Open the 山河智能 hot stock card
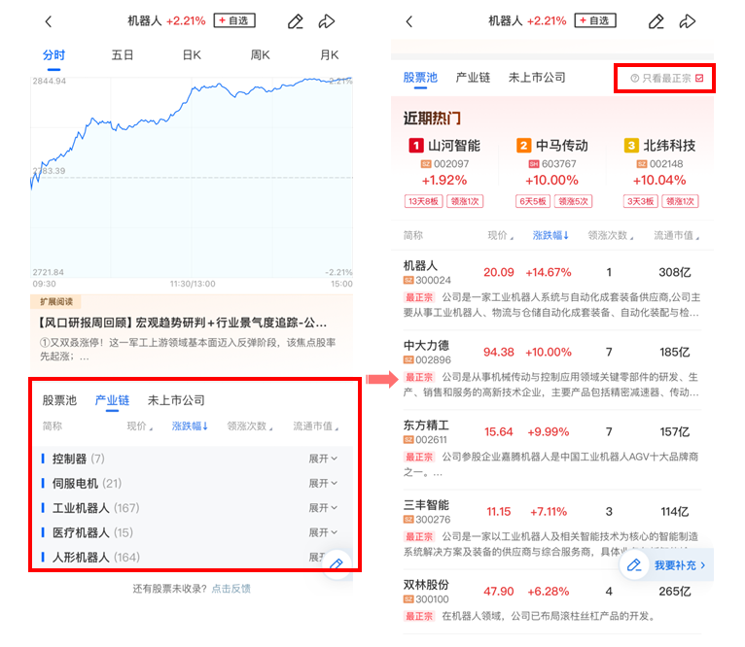 [444, 172]
